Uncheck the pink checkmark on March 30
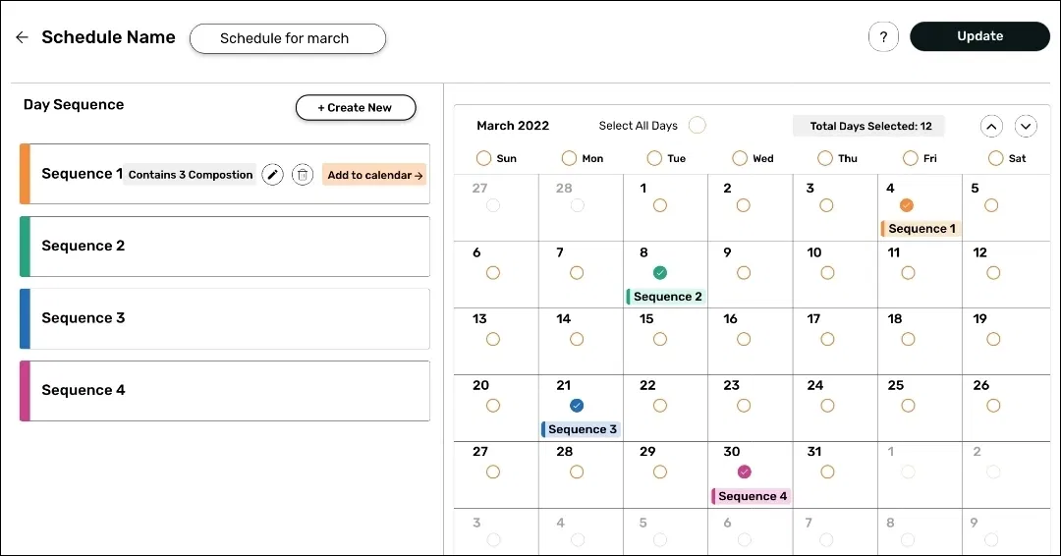The height and width of the screenshot is (556, 1061). (744, 472)
